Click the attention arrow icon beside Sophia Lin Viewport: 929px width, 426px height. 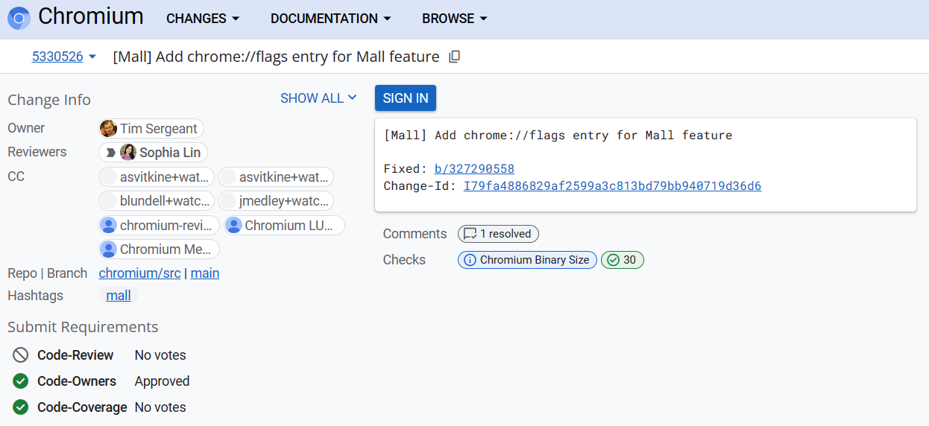tap(110, 153)
